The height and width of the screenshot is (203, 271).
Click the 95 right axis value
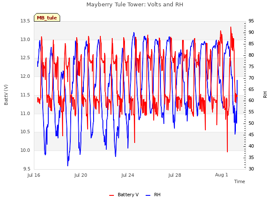point(251,21)
